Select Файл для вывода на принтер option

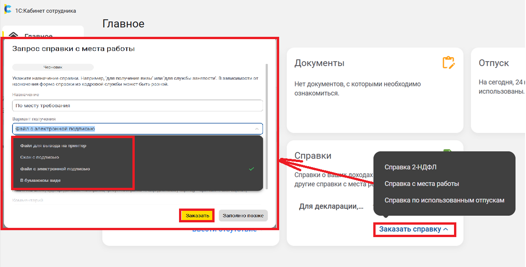click(53, 146)
